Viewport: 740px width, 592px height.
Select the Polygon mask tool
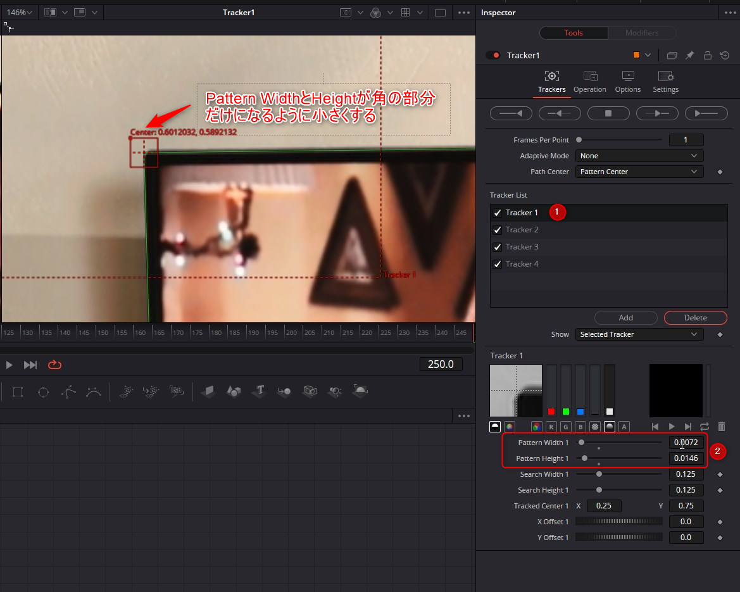click(68, 392)
